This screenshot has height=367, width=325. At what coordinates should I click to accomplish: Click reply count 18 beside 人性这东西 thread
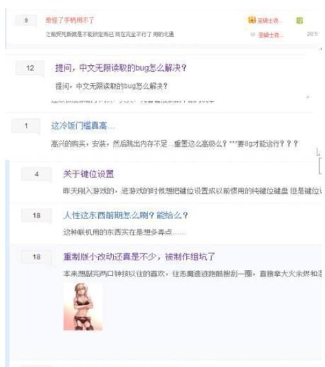tap(36, 216)
